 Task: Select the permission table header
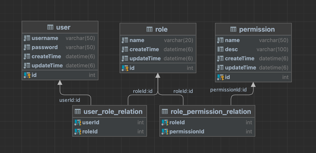click(253, 30)
